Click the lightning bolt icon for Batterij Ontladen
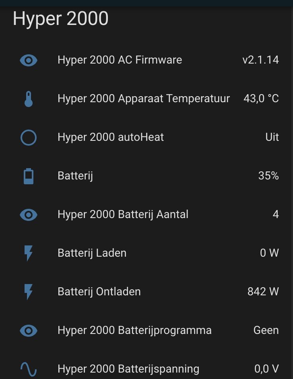Viewport: 293px width, 379px height. tap(29, 292)
